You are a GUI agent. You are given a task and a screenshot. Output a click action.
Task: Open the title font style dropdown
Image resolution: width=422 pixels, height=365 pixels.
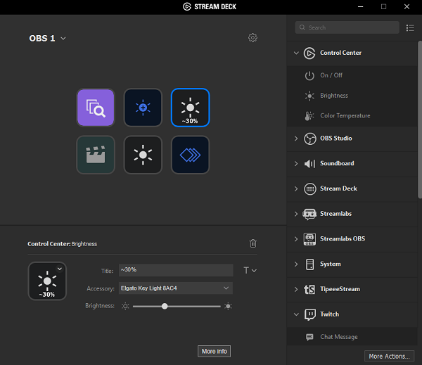point(250,270)
